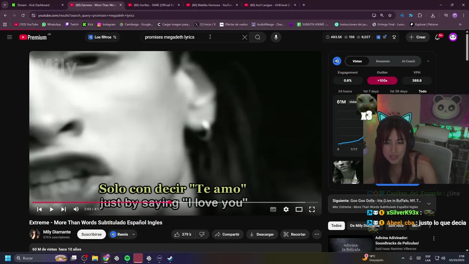Screen dimensions: 469x264
Task: Open Mily Diamante channel name link
Action: coord(57,232)
